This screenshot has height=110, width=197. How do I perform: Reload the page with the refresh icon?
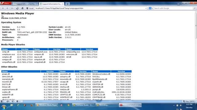click(17, 8)
